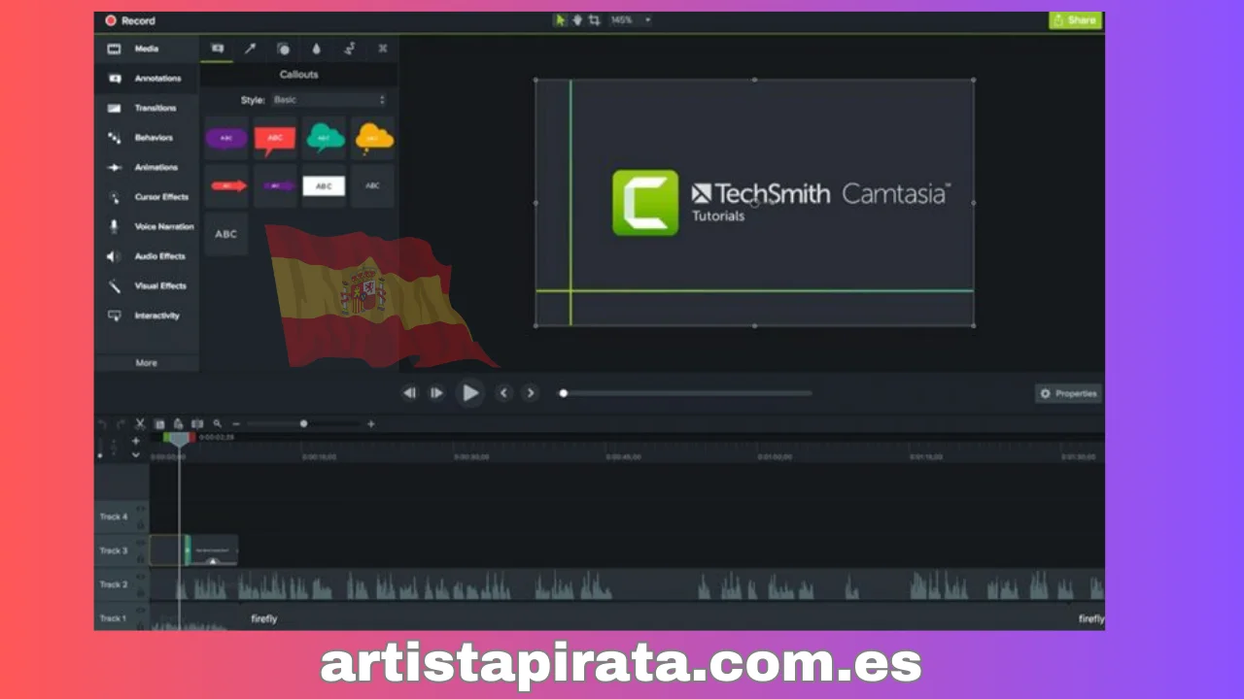Click the large Play button
Image resolution: width=1244 pixels, height=699 pixels.
[470, 393]
